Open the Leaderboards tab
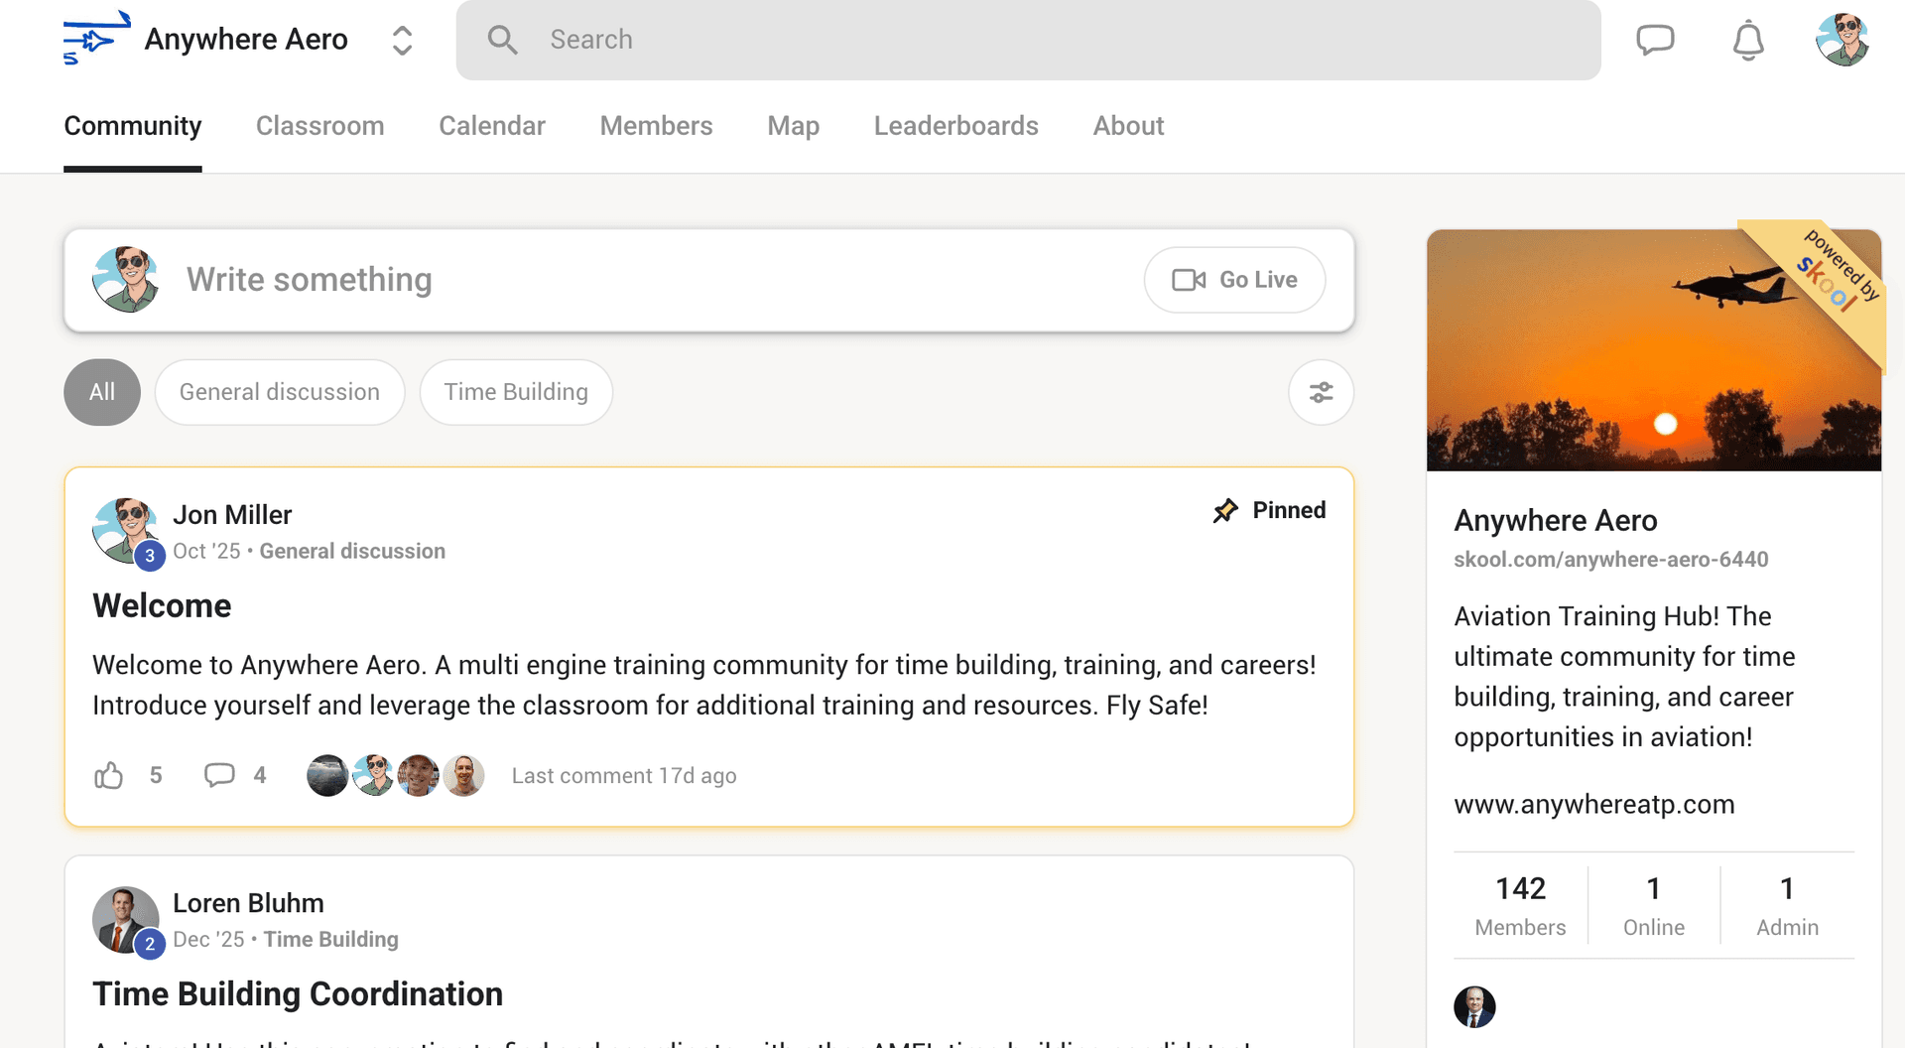 [955, 126]
